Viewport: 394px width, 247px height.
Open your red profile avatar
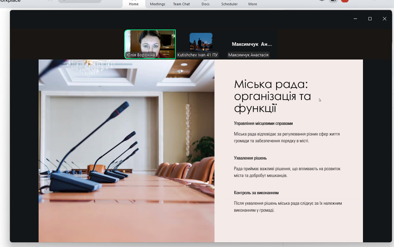tap(344, 1)
